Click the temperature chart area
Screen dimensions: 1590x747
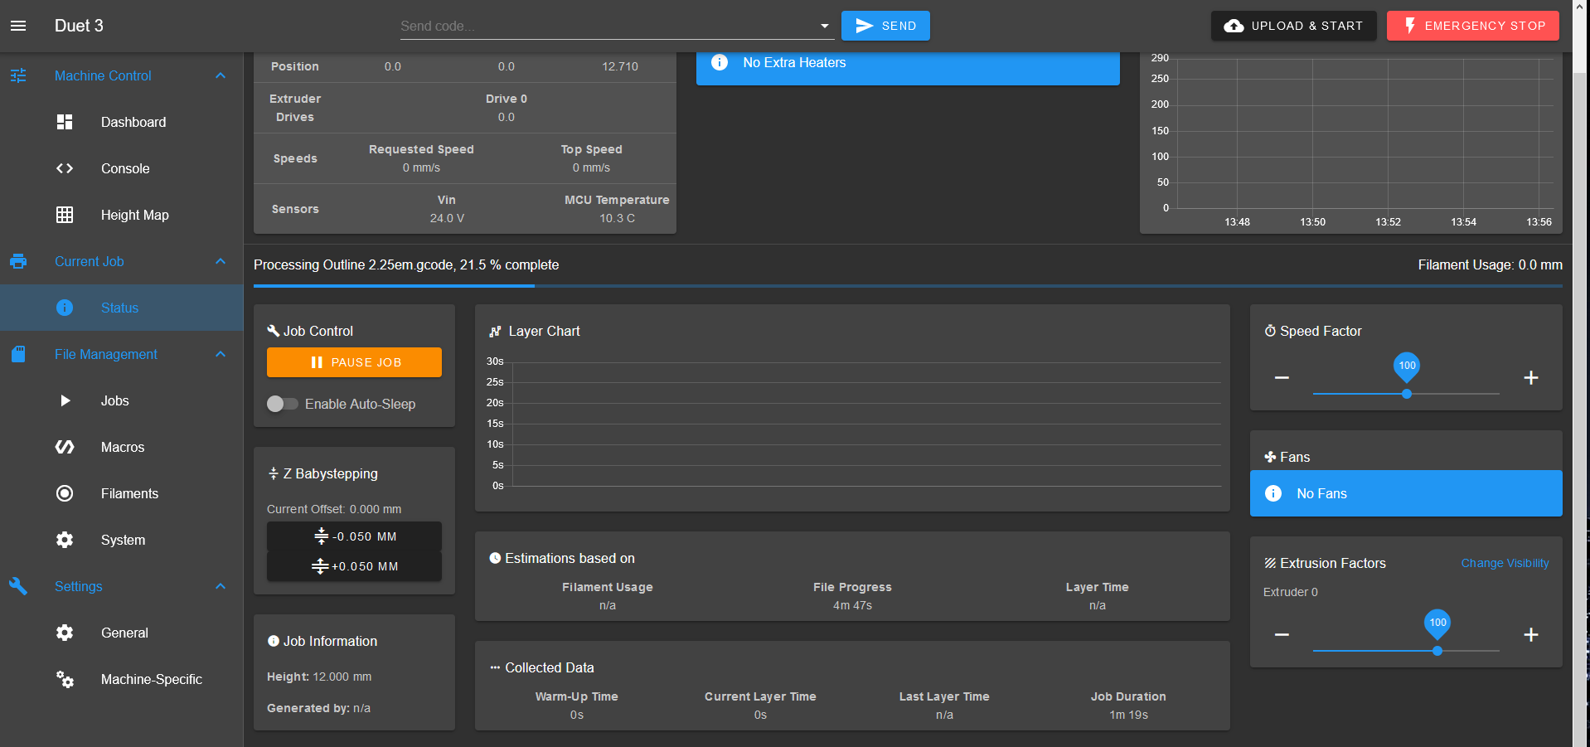pos(1365,133)
